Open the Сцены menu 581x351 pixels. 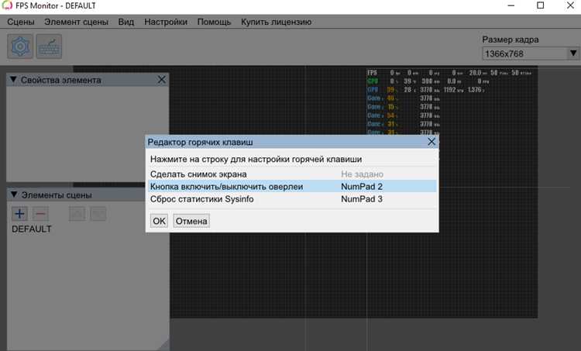21,22
